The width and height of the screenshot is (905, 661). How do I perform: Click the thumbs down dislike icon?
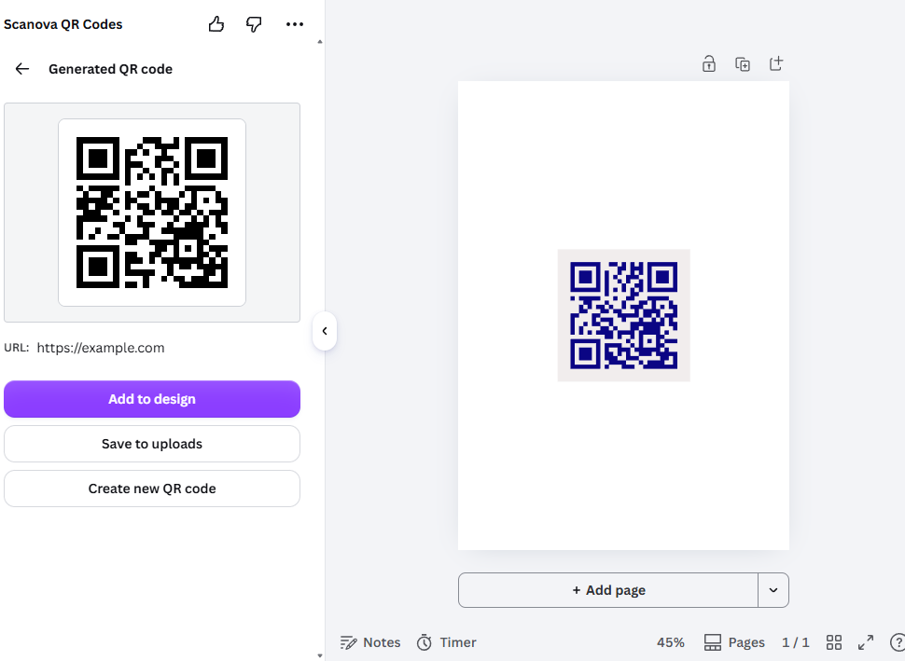254,24
